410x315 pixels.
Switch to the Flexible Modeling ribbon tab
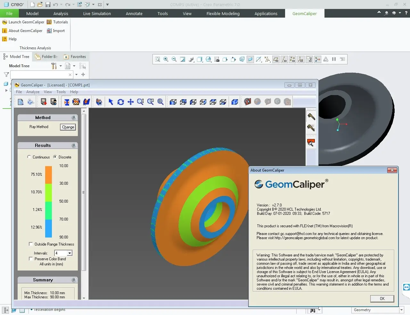(x=223, y=13)
